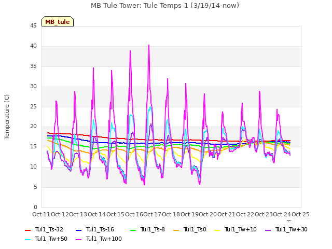Click the Oct 17 x-axis label
The width and height of the screenshot is (332, 249).
point(152,214)
